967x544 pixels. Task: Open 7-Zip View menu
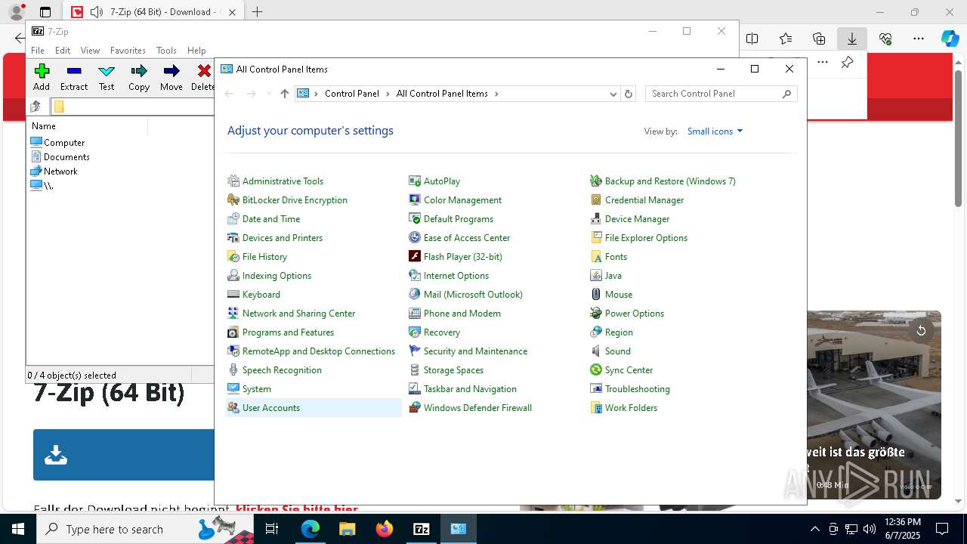point(90,51)
